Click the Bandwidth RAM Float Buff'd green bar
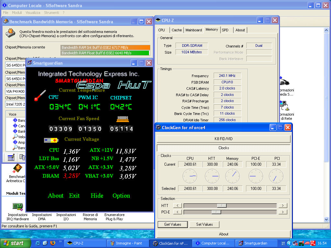 [x=105, y=53]
